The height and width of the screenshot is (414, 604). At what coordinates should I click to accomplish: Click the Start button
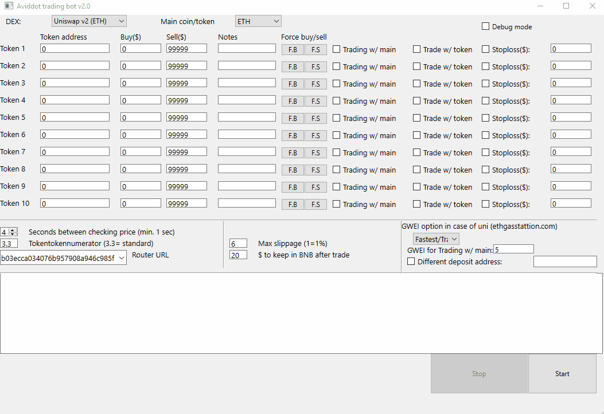[x=562, y=373]
